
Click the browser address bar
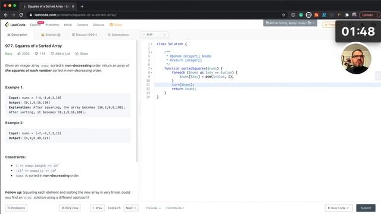[155, 15]
